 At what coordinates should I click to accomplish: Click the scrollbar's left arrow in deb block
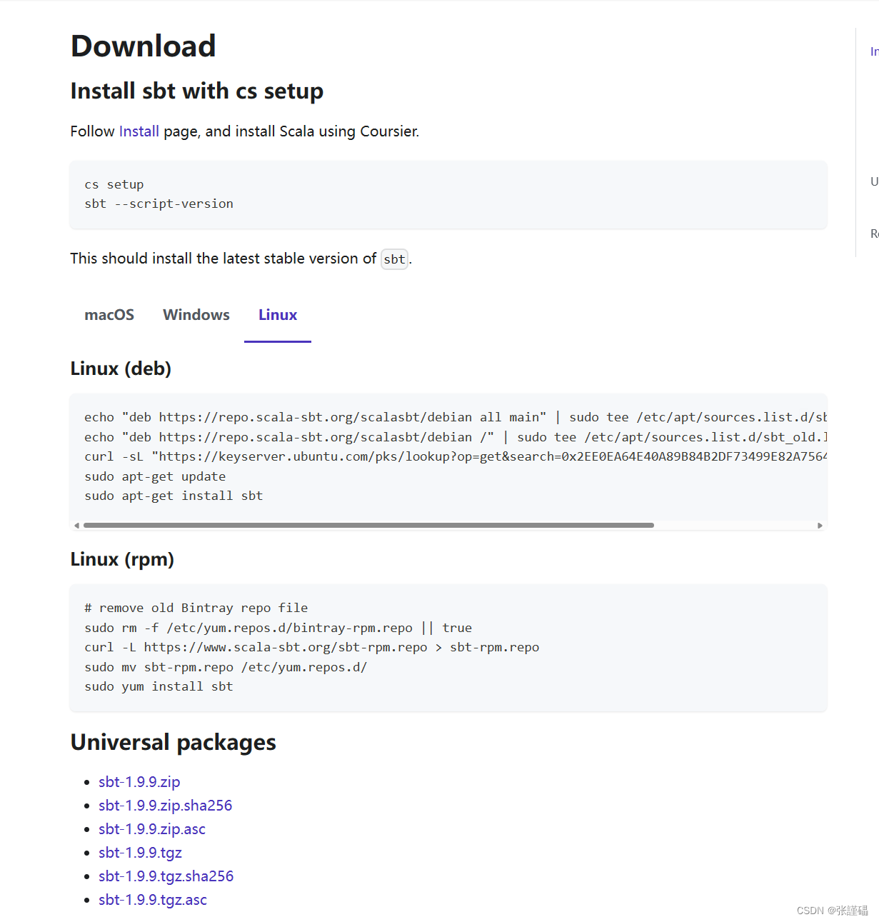tap(76, 526)
